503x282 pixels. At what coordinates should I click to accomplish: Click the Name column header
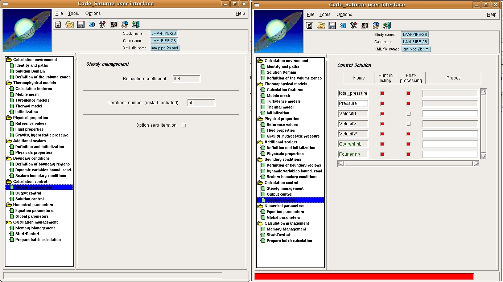coord(359,78)
